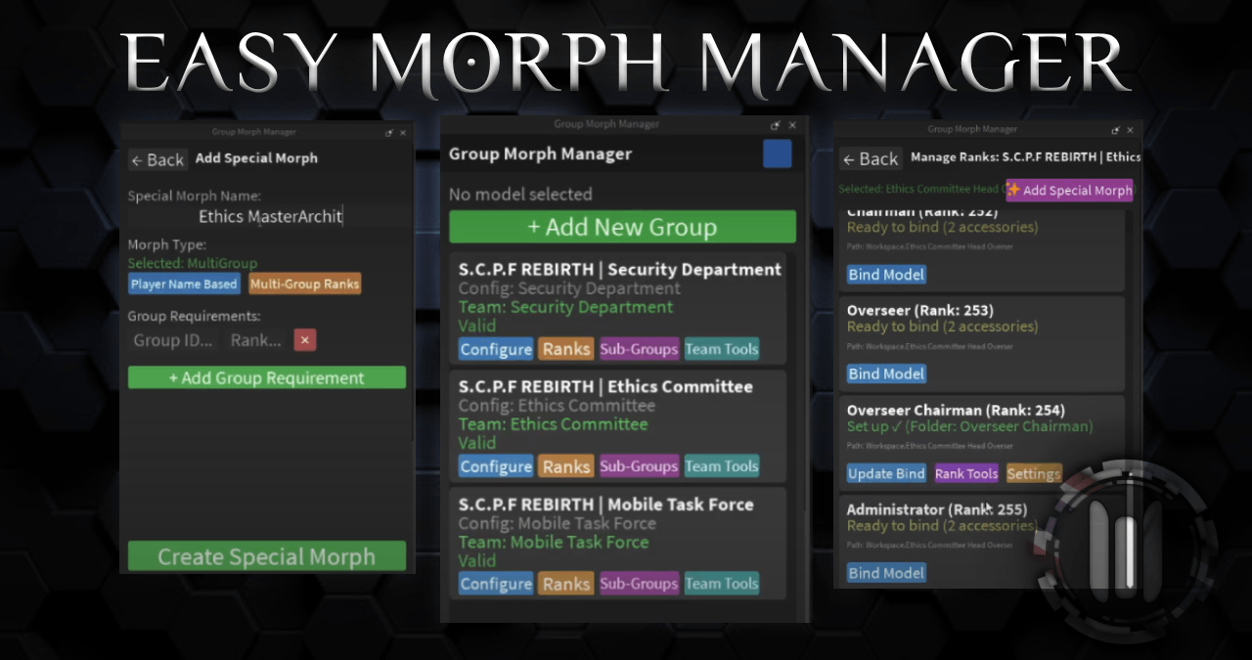The image size is (1252, 660).
Task: Click the pop-out icon on the Add Special Morph window
Action: coord(388,131)
